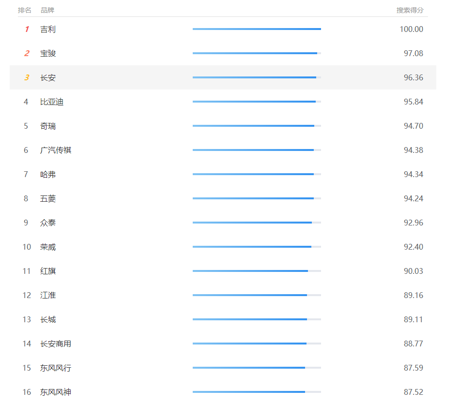
Task: Click rank number 4 beside 比亚迪
Action: pos(26,102)
